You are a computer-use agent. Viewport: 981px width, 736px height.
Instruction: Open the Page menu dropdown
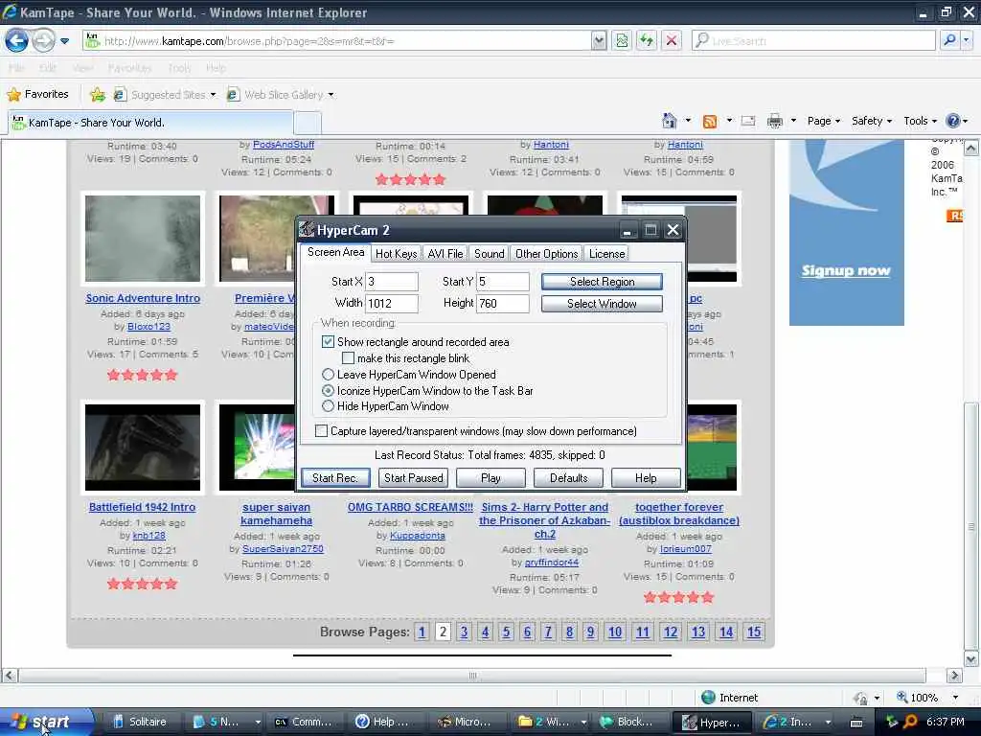click(823, 121)
